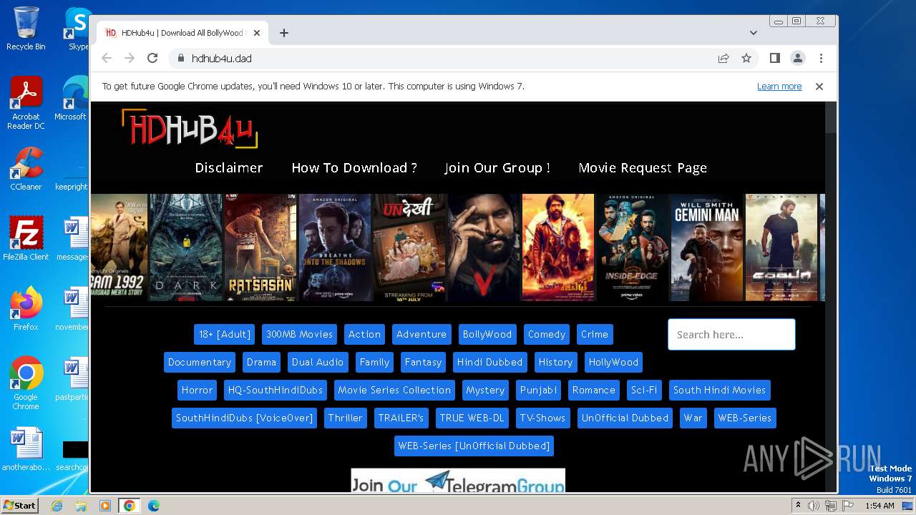
Task: View site info via the padlock icon
Action: 180,59
